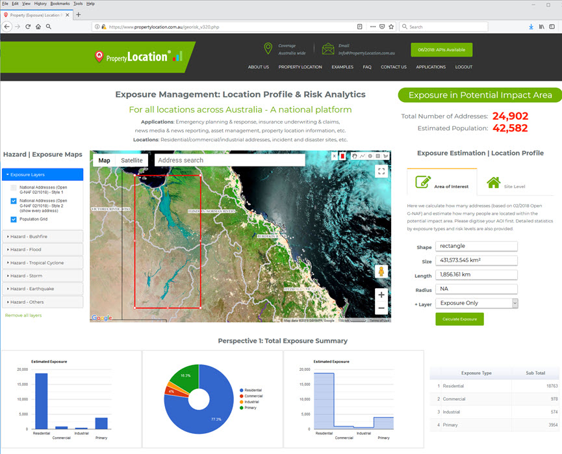Uncheck the Population Grid layer
The height and width of the screenshot is (454, 562).
pos(14,219)
